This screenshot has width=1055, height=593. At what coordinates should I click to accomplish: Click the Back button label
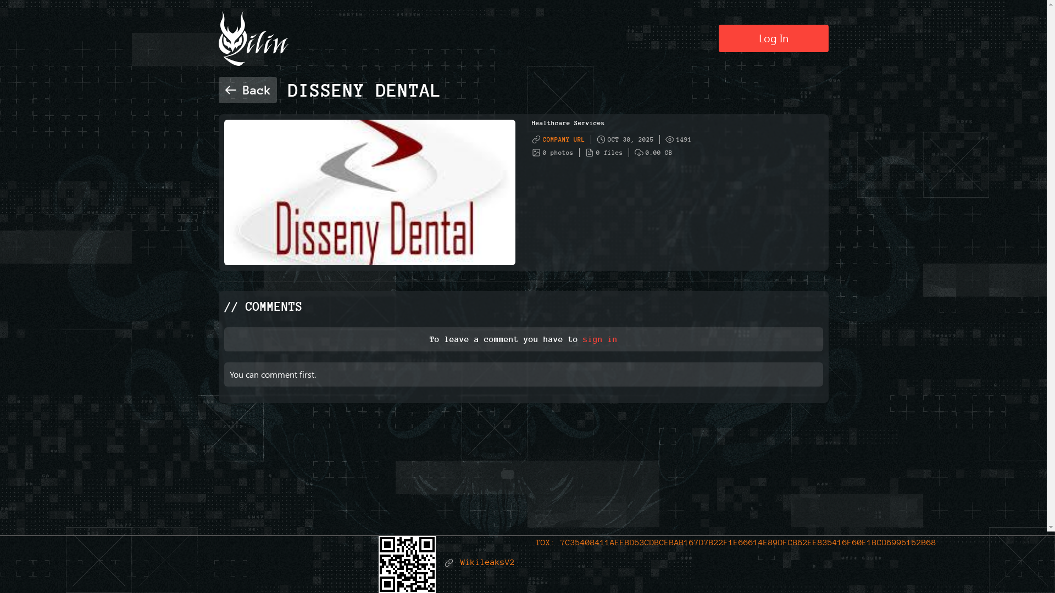256,90
